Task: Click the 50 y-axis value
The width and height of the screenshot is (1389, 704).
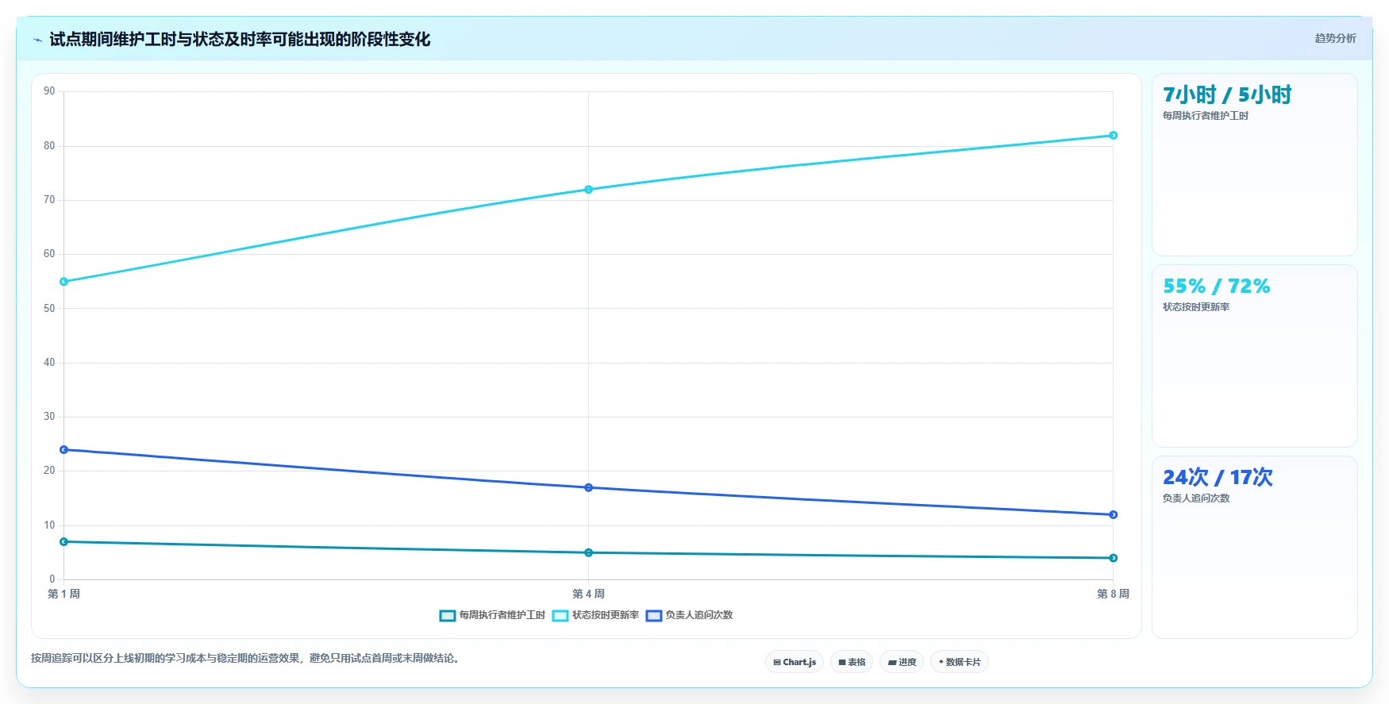Action: tap(49, 309)
